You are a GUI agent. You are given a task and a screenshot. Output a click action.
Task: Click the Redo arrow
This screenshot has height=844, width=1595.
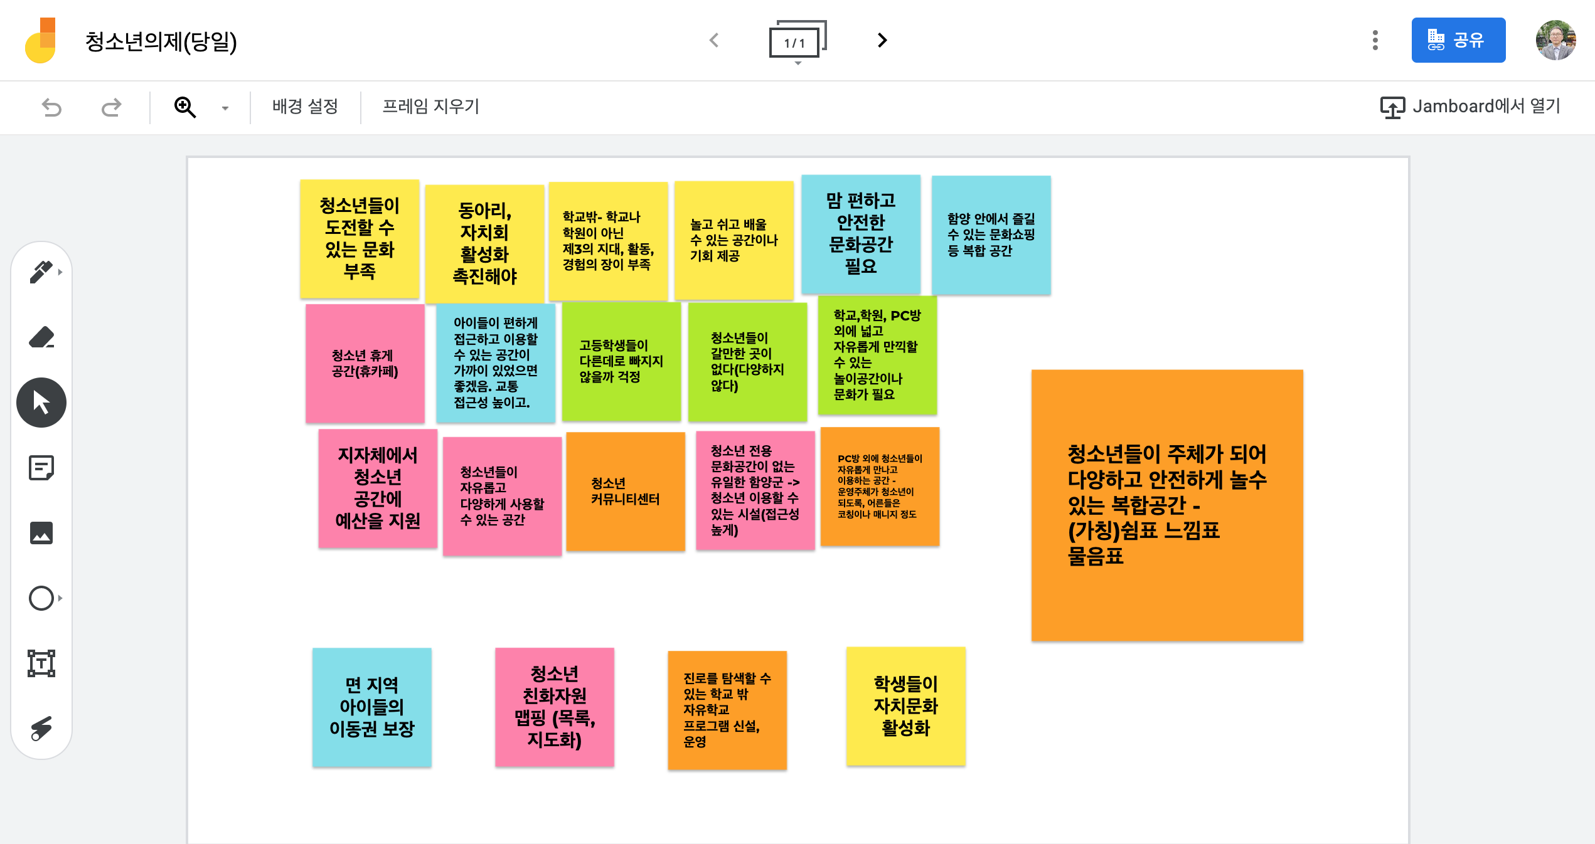click(x=111, y=107)
